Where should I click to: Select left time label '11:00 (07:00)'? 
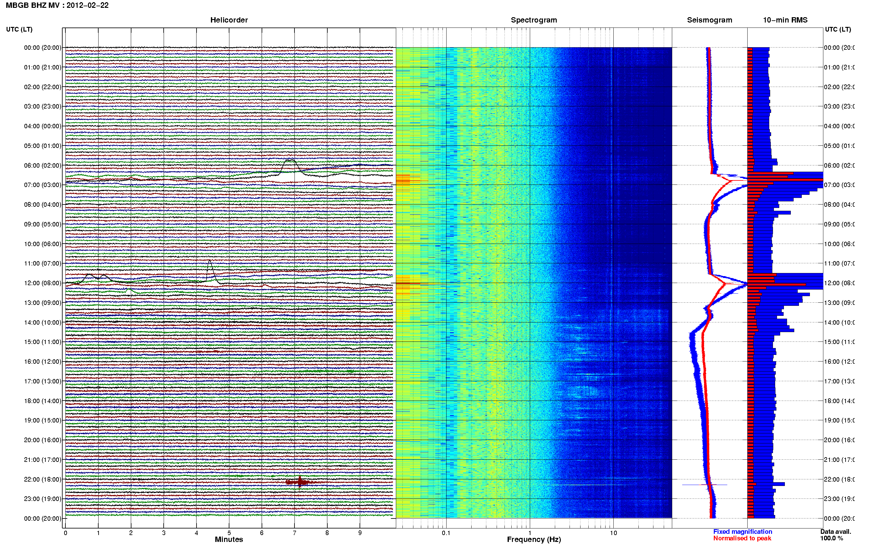click(x=43, y=263)
